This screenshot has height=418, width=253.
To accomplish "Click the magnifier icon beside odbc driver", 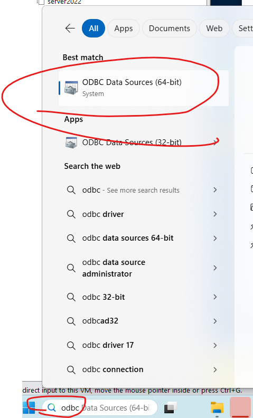I will (71, 214).
